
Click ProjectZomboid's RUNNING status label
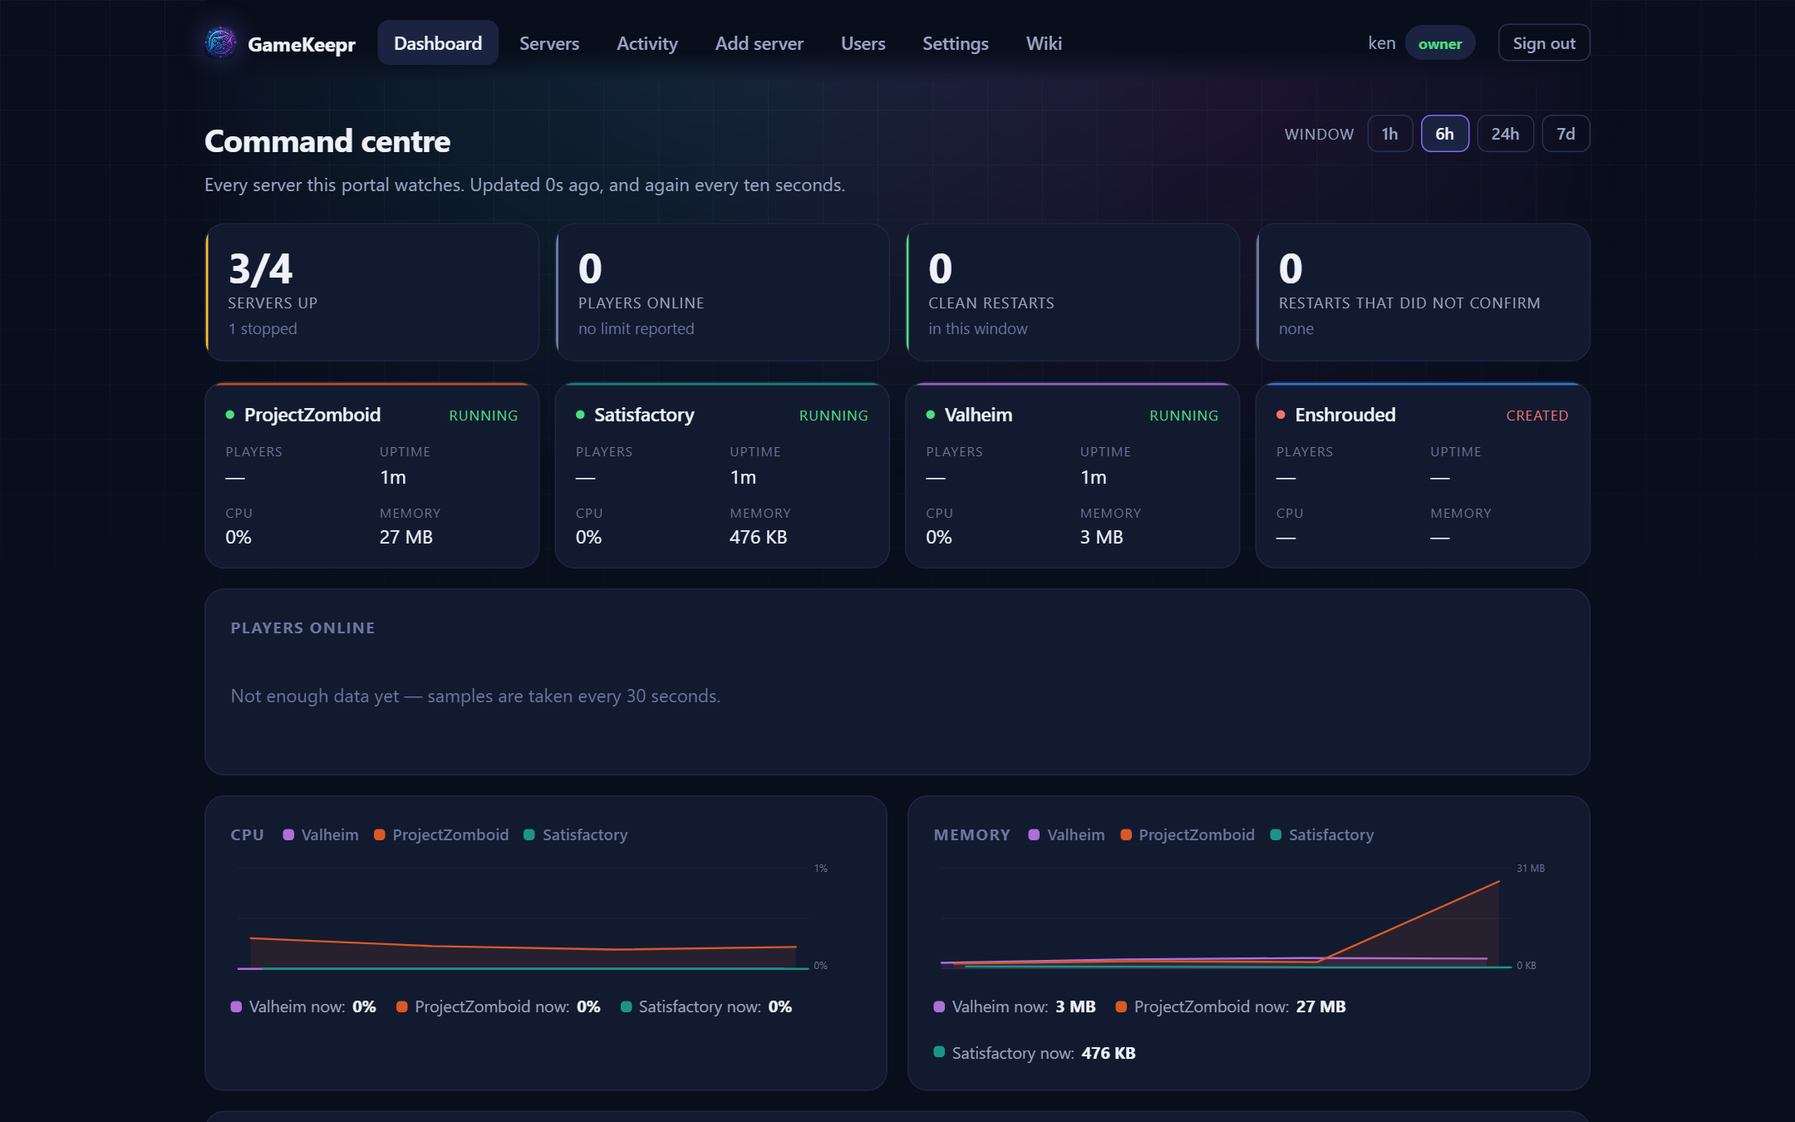483,416
